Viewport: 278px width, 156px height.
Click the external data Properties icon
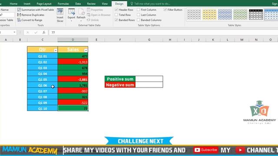[89, 10]
